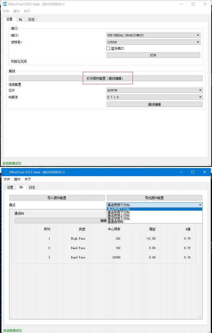Select Band Pass in the 22000 row
Viewport: 212px width, 333px height.
(78, 257)
